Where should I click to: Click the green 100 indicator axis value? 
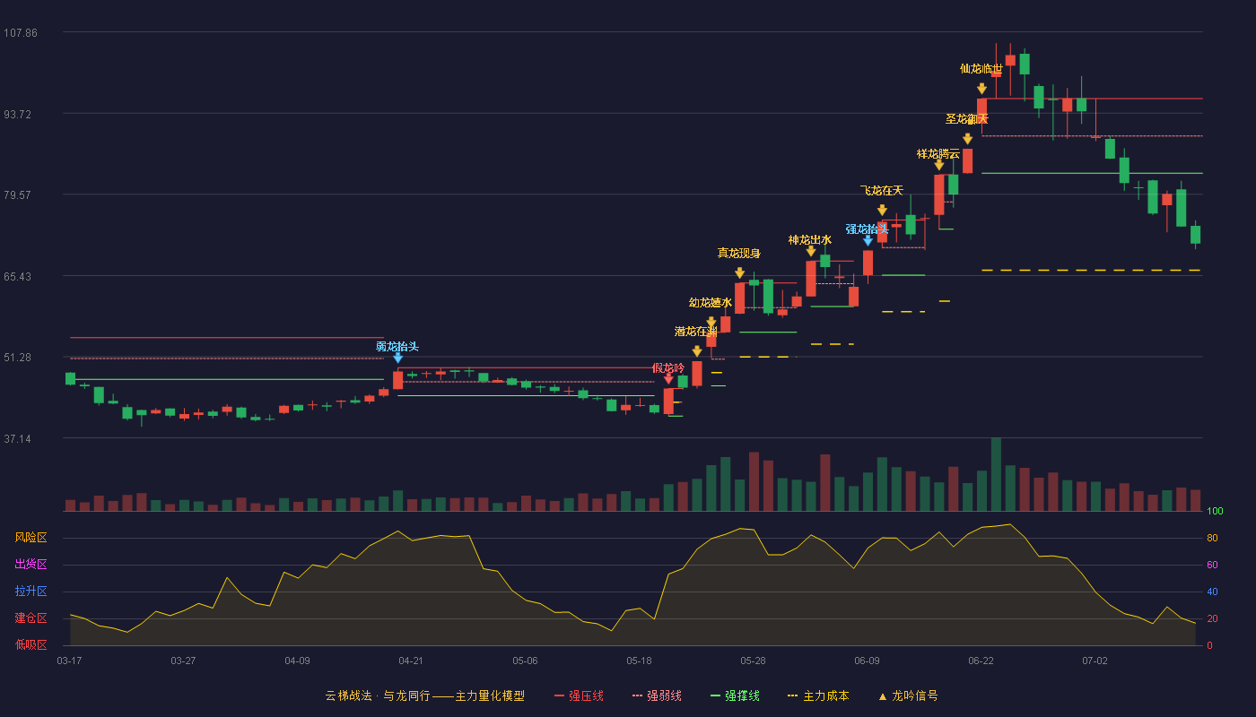[1215, 512]
